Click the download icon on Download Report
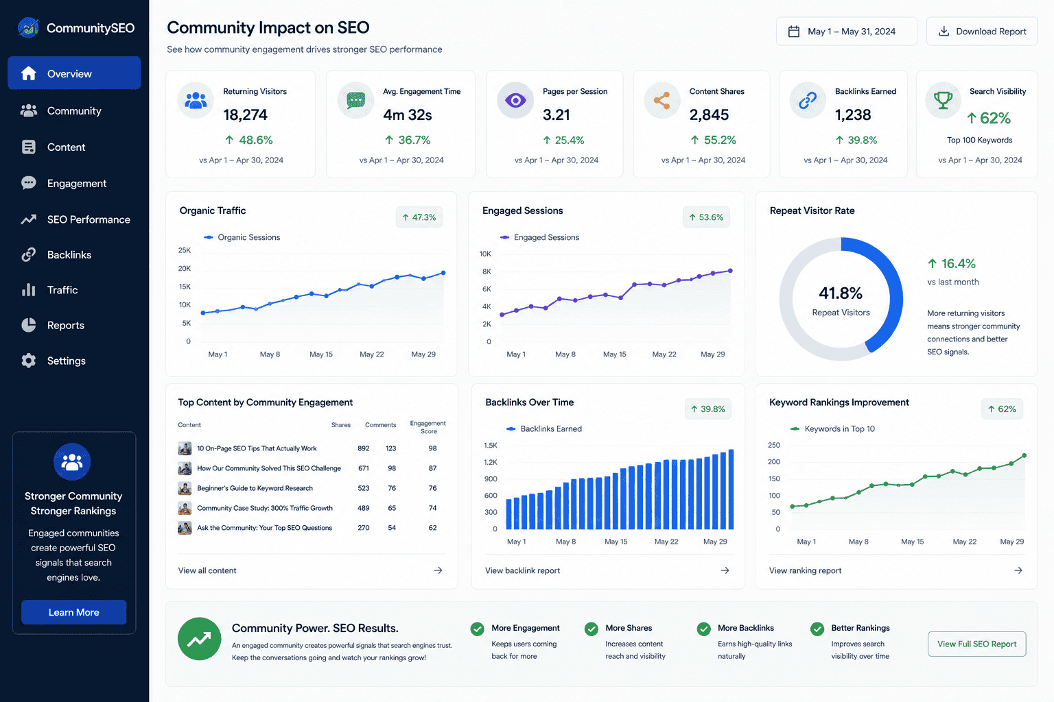Screen dimensions: 1054x702 click(x=944, y=31)
